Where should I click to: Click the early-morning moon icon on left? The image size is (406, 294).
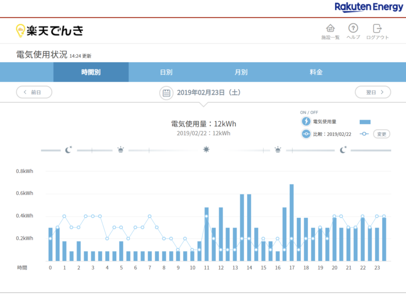pos(69,150)
